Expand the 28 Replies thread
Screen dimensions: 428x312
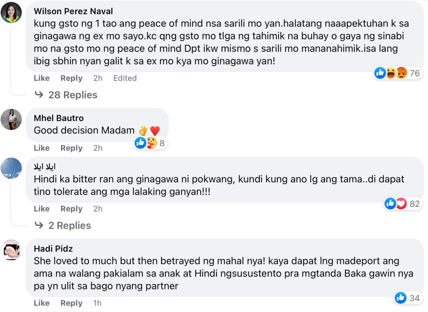tap(73, 95)
